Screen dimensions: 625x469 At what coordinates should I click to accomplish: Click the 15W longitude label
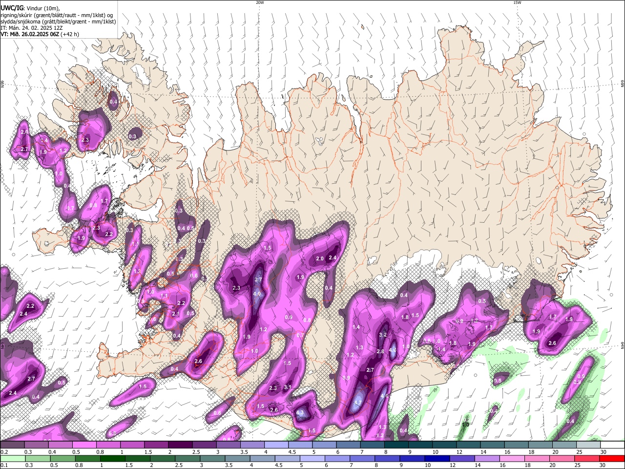pos(517,2)
